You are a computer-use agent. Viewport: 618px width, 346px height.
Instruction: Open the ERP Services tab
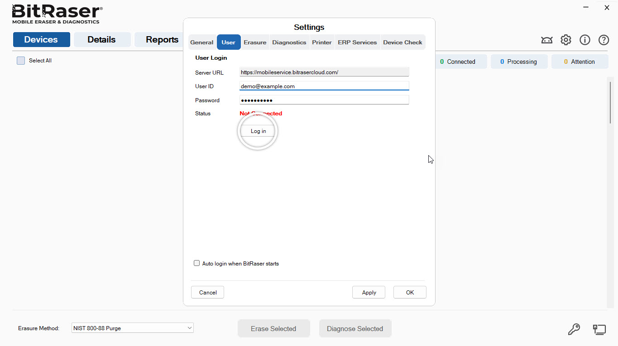(357, 42)
